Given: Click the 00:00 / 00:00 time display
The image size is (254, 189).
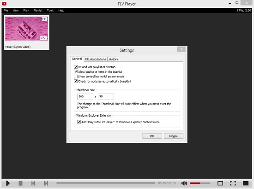Looking at the screenshot, I should 167,183.
